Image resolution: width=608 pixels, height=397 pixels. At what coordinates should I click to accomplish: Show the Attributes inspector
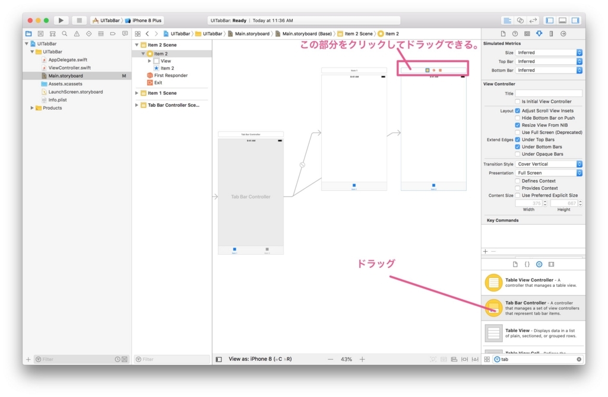pos(539,34)
